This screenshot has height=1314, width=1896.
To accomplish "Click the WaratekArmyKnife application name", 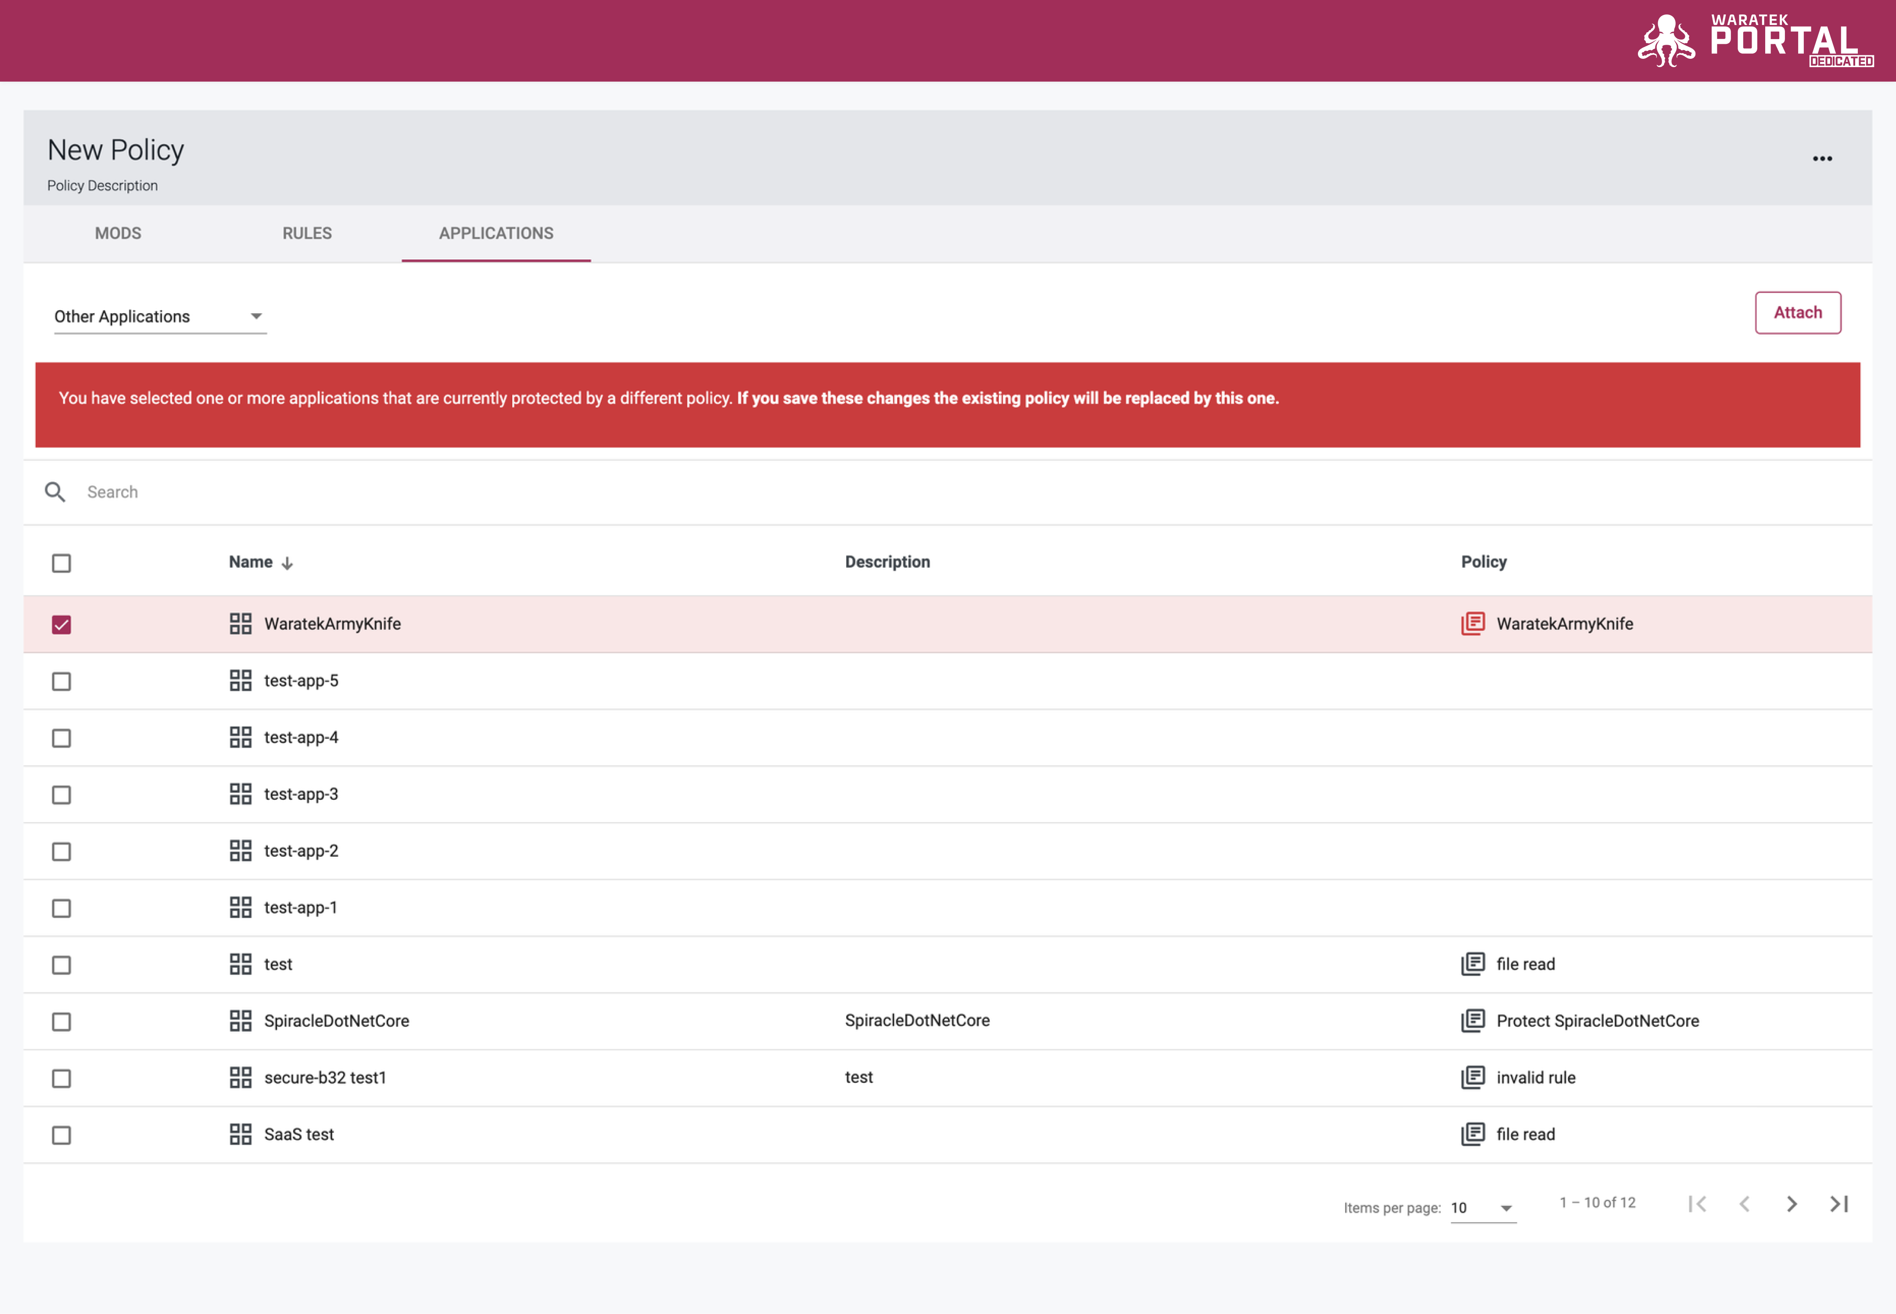I will [x=333, y=624].
